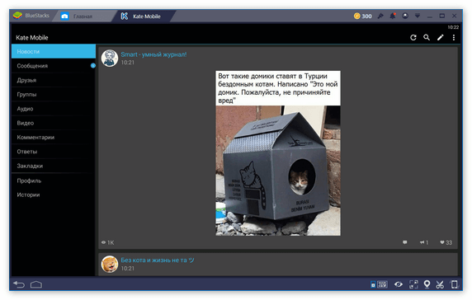
Task: Click the 10:22 clock in status bar
Action: 453,27
